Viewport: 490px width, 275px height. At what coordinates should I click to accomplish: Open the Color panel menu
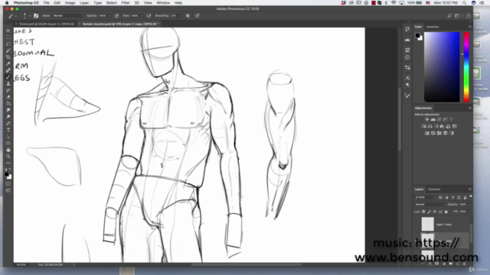(x=469, y=27)
